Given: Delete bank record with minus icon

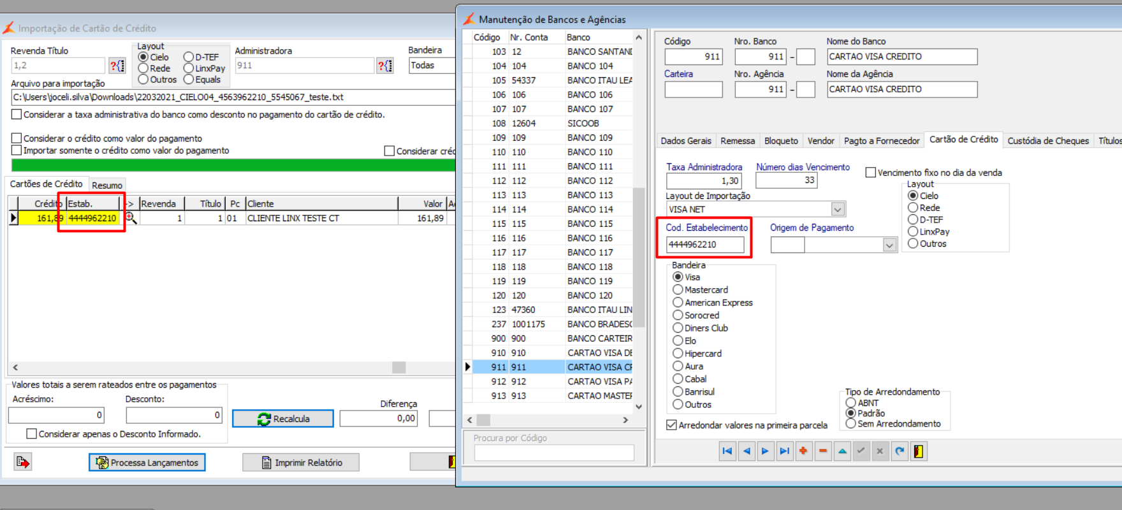Looking at the screenshot, I should (x=823, y=451).
